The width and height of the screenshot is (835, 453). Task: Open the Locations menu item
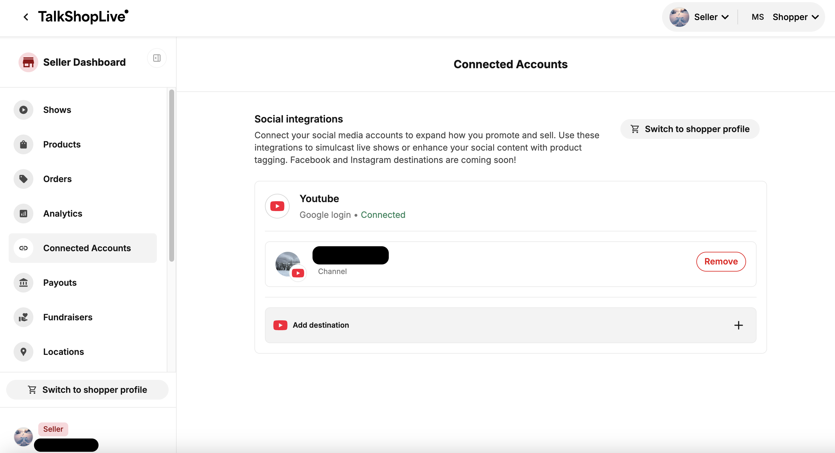click(83, 352)
